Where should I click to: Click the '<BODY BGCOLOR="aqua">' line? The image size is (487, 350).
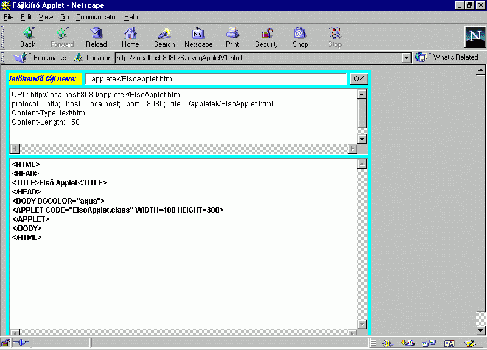click(x=58, y=201)
